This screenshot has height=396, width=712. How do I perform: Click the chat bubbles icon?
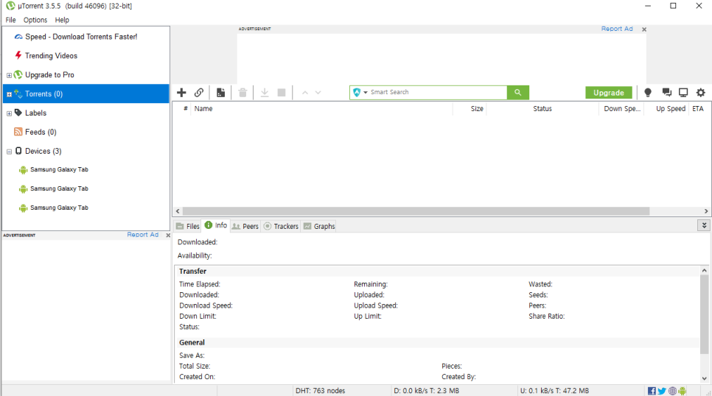(x=666, y=93)
